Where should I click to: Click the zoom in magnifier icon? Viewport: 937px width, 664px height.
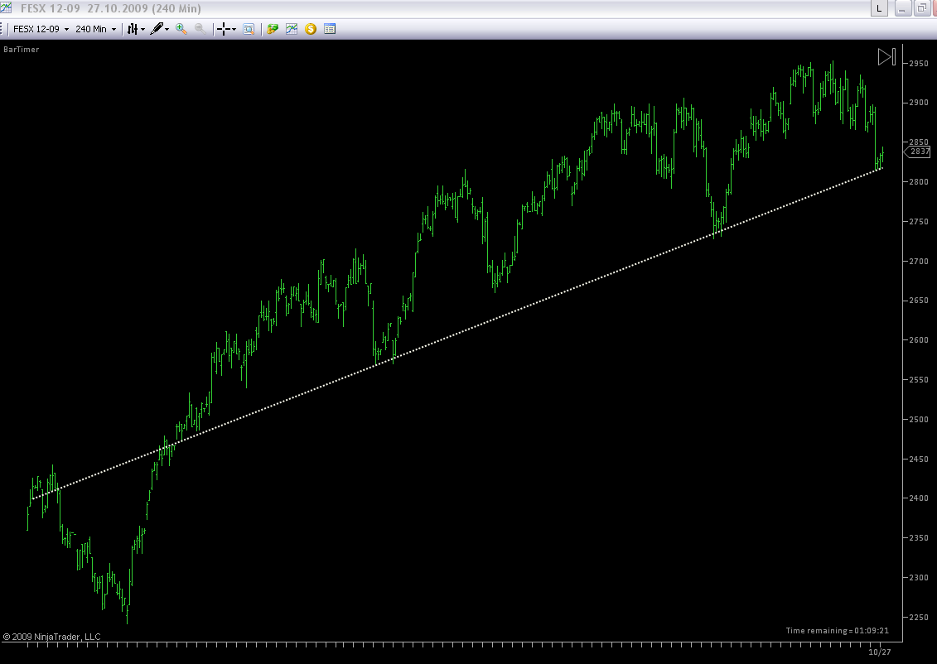click(x=181, y=29)
